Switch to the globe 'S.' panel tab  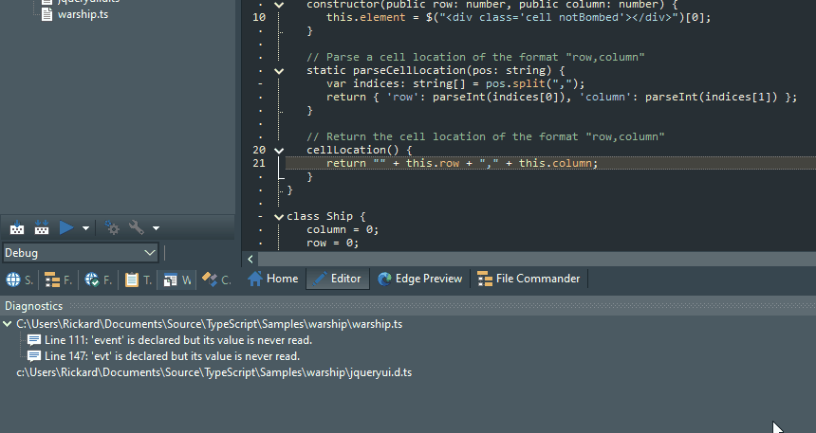19,280
